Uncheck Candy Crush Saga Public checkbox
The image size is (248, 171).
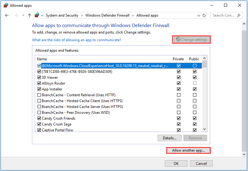195,124
